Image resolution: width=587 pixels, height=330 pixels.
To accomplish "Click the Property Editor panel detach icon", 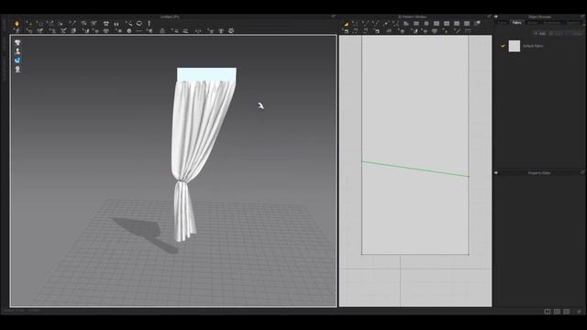I will (x=582, y=172).
